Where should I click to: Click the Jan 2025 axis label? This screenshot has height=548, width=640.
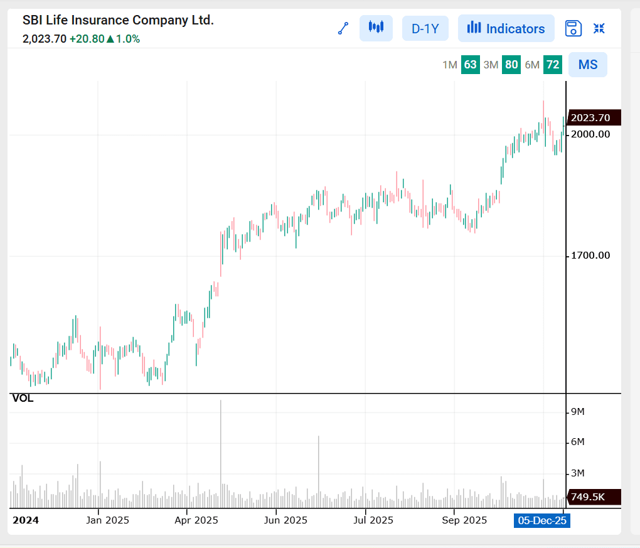click(107, 520)
